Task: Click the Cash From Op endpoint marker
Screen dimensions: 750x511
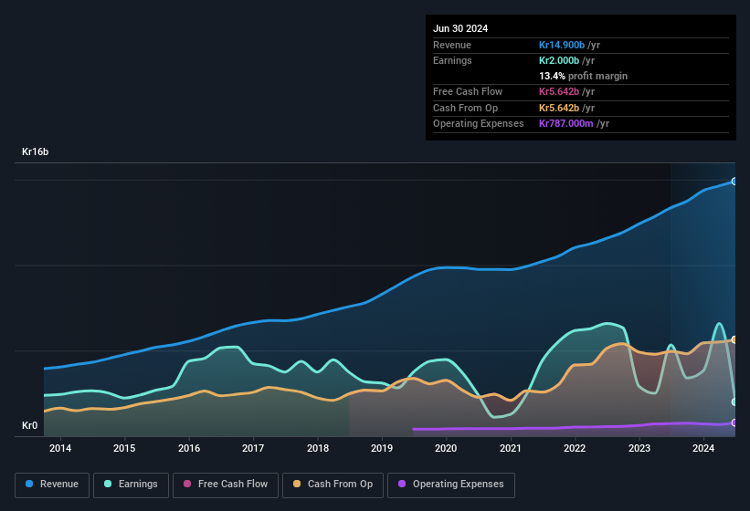Action: click(734, 339)
